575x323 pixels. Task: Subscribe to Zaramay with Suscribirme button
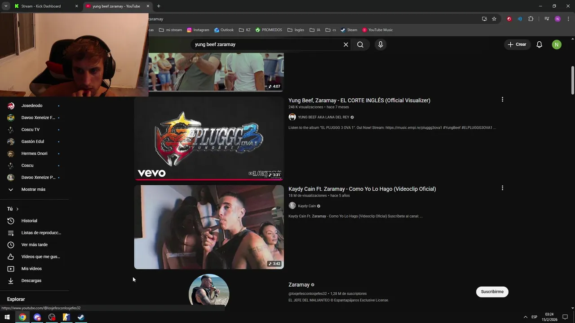click(x=492, y=292)
